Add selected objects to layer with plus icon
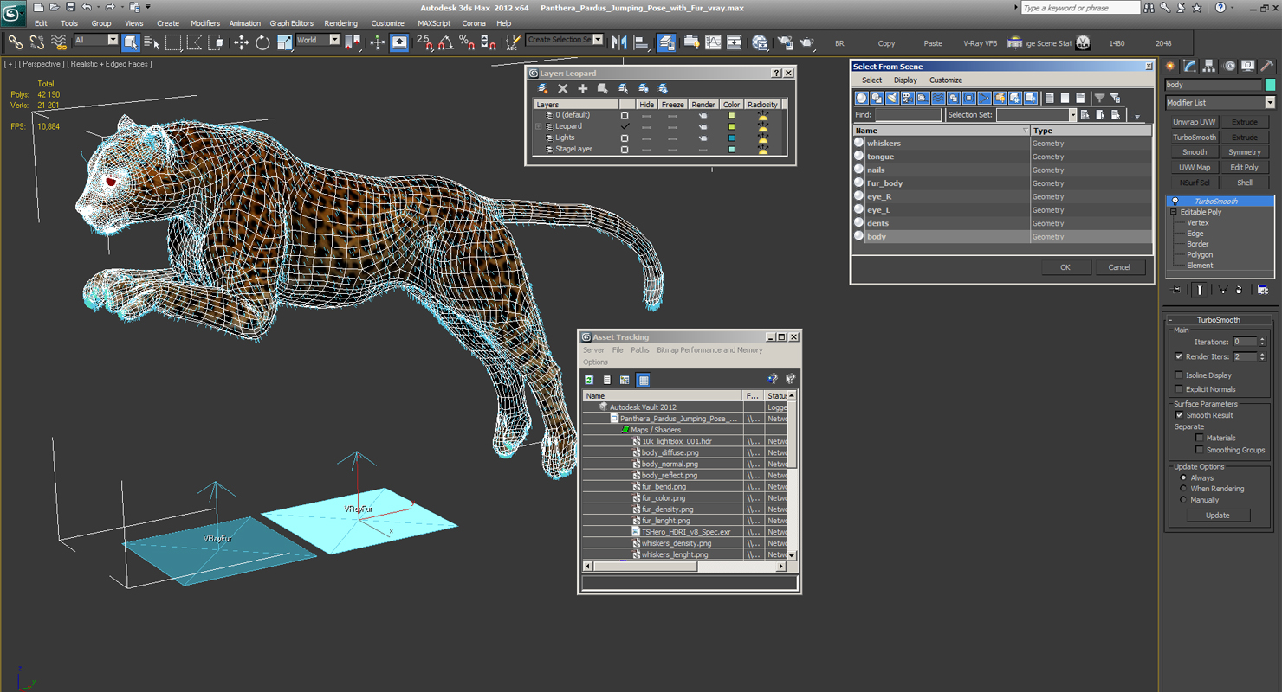Image resolution: width=1282 pixels, height=692 pixels. pos(583,88)
